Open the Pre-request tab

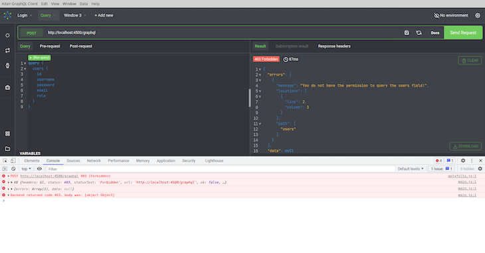[50, 46]
